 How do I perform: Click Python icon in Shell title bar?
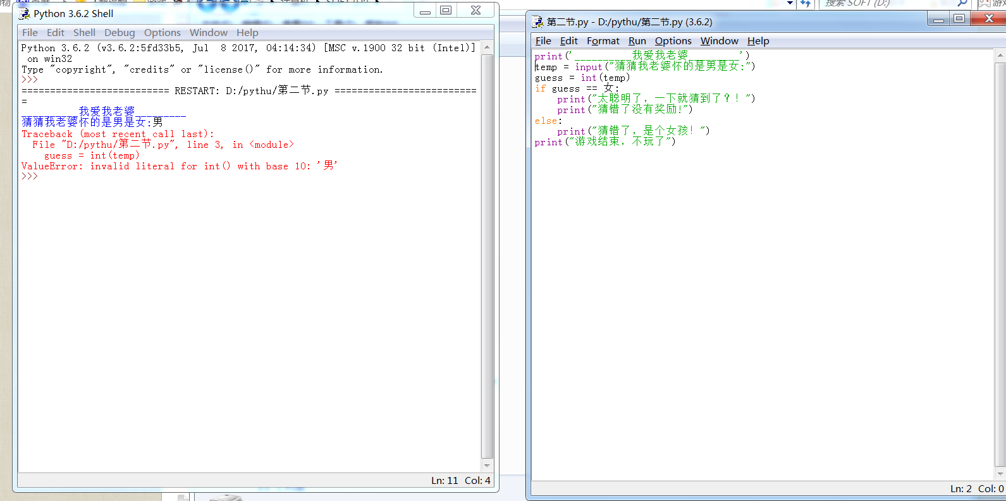click(24, 13)
